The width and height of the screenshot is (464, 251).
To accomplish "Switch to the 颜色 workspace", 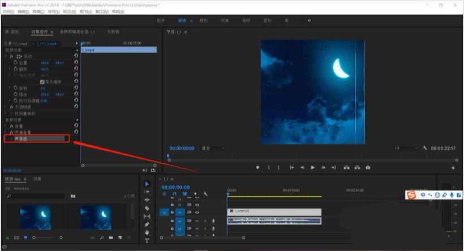I will click(203, 20).
